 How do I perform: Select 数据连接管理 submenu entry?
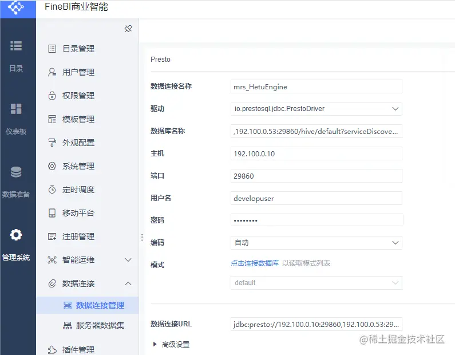(88, 305)
